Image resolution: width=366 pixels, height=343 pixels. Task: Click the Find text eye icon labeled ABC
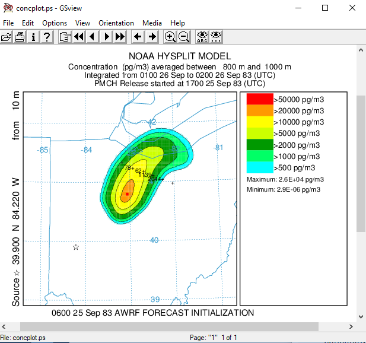point(202,37)
